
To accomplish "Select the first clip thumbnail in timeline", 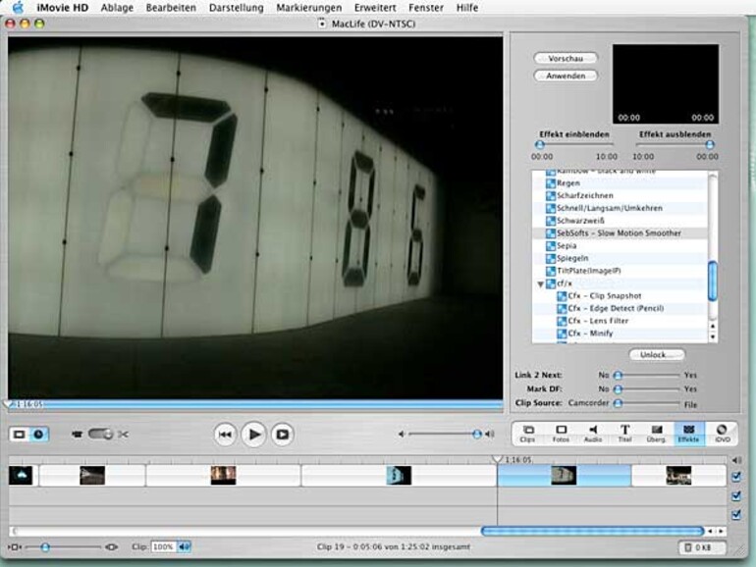I will pyautogui.click(x=21, y=476).
